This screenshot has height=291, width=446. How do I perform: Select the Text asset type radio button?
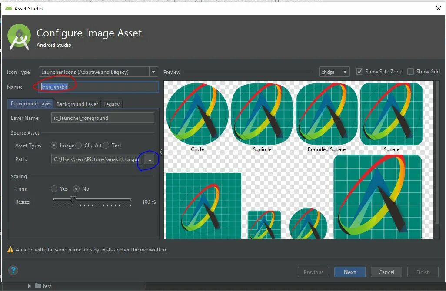point(106,145)
